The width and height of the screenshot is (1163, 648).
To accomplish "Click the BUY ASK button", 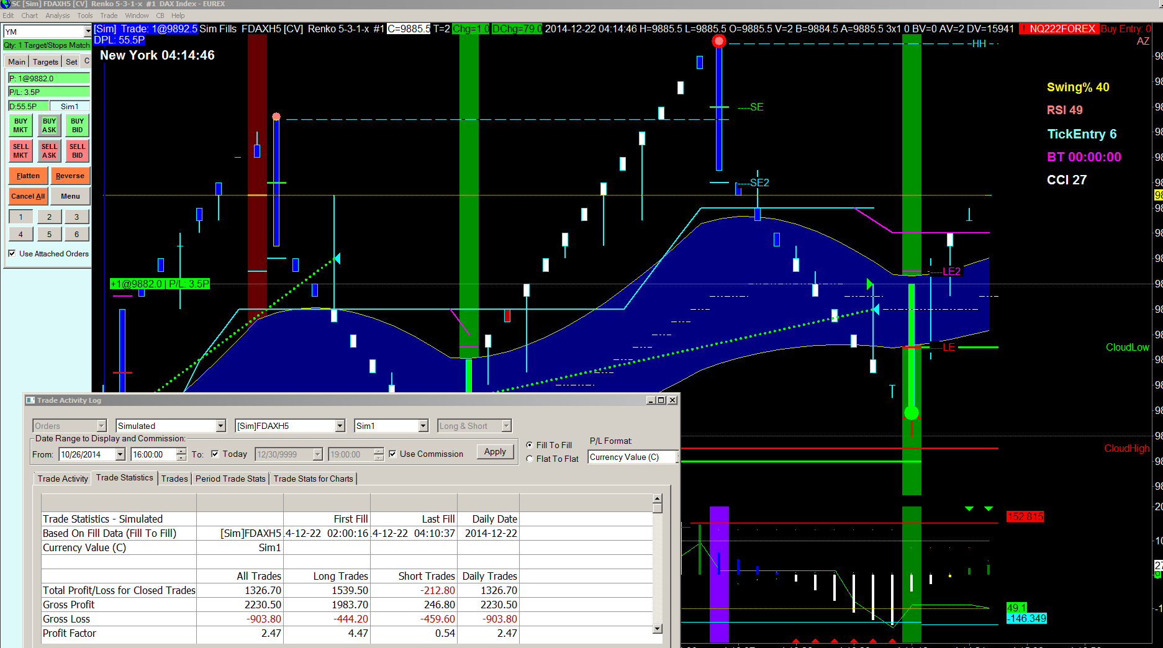I will 49,125.
